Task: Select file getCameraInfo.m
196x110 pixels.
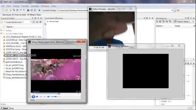Action: pyautogui.click(x=14, y=62)
